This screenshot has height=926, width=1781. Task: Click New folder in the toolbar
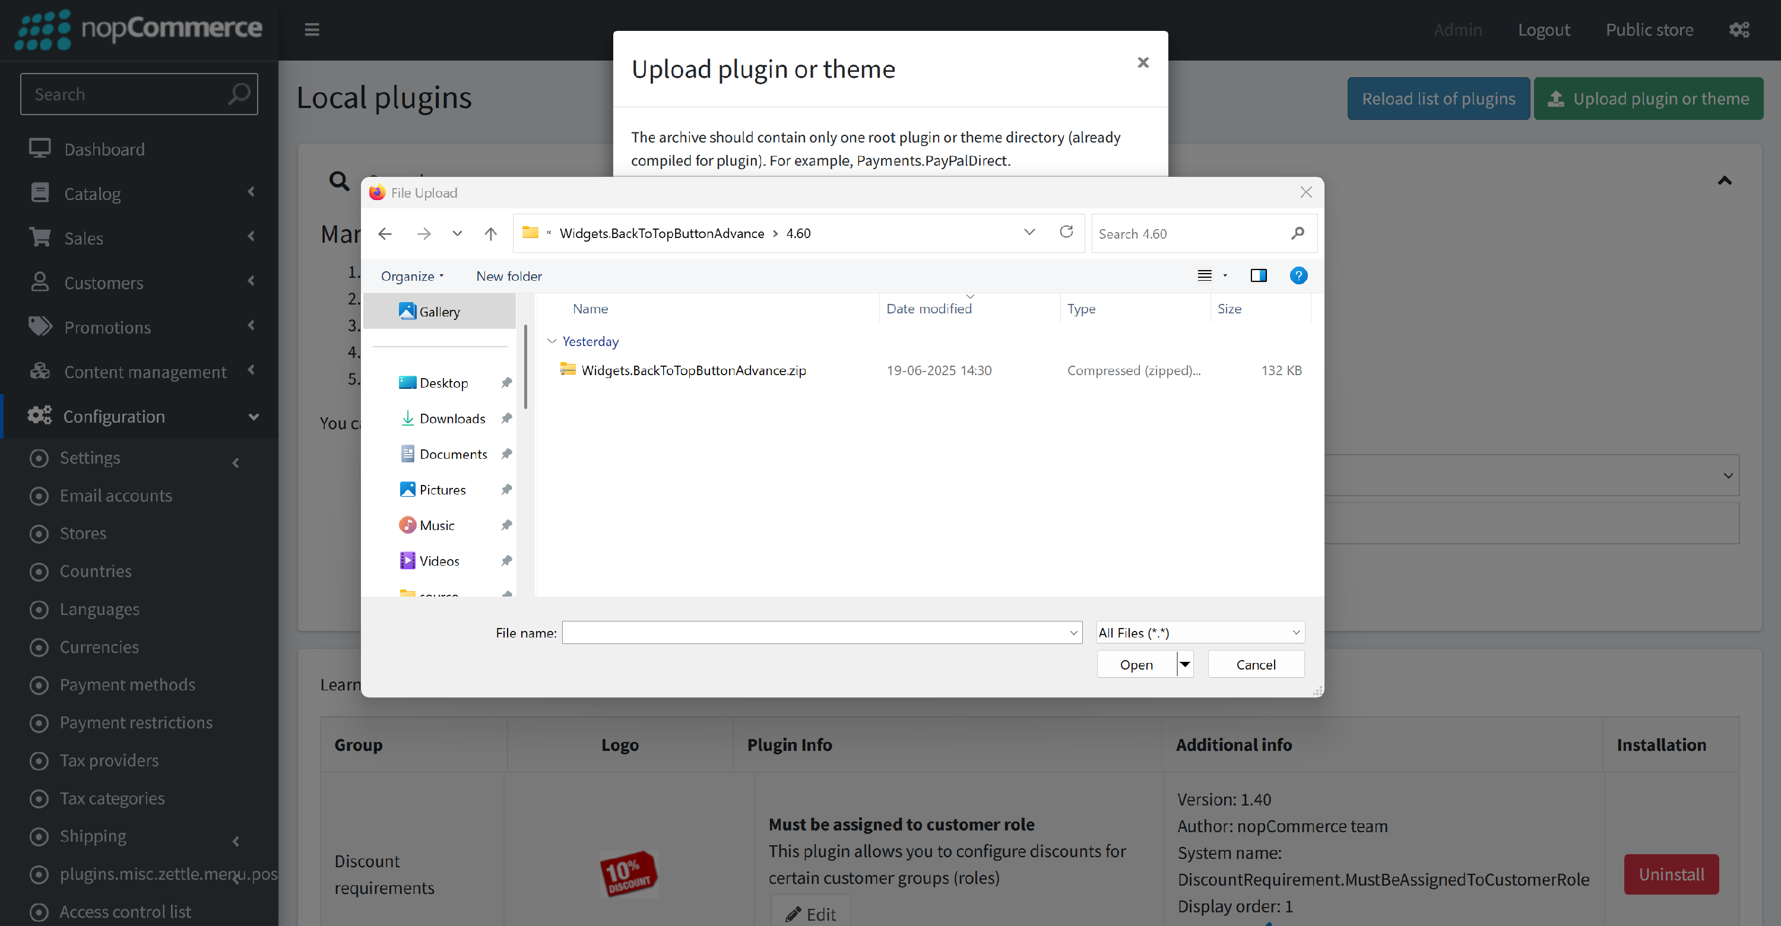(509, 276)
